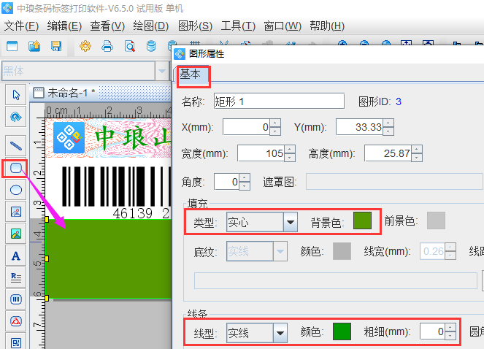Viewport: 484px width, 349px height.
Task: Click the 名称 field containing 矩形 1
Action: pyautogui.click(x=279, y=101)
